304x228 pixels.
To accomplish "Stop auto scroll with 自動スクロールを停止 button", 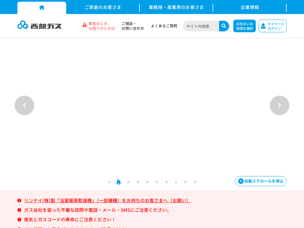I will coord(261,181).
